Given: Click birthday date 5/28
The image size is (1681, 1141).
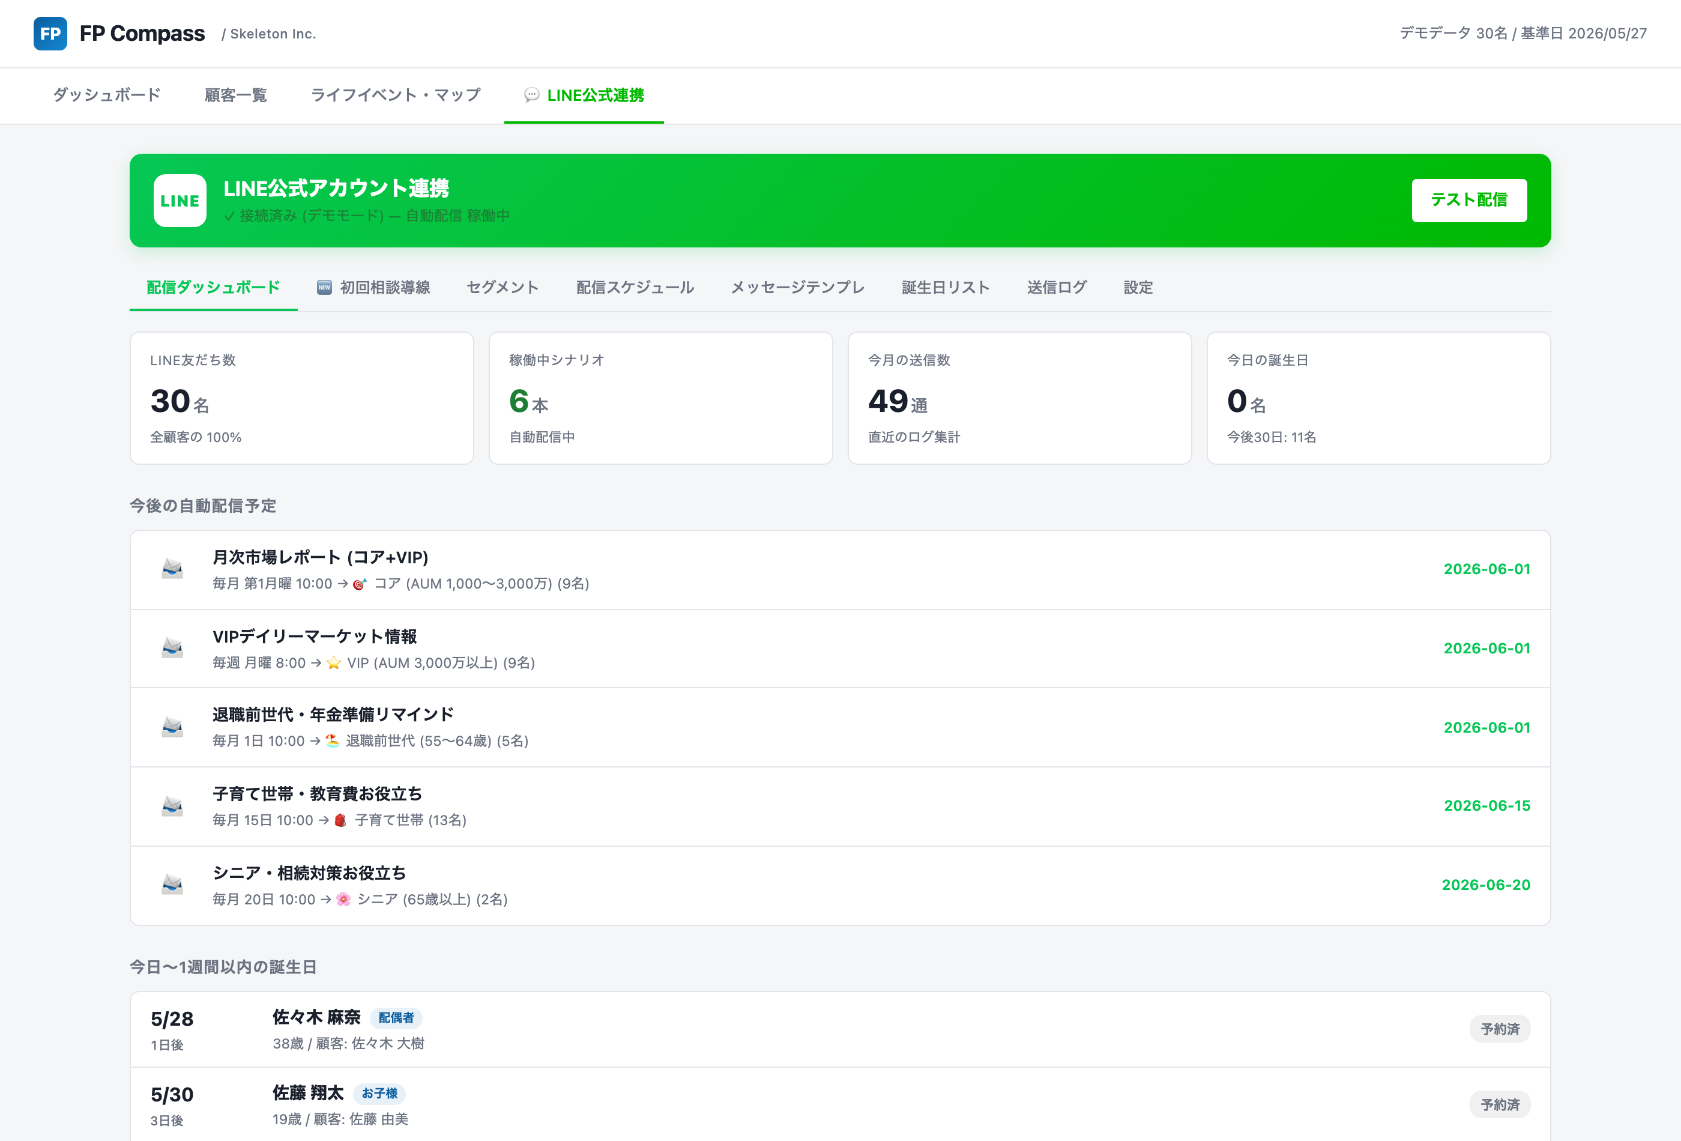Looking at the screenshot, I should tap(172, 1020).
